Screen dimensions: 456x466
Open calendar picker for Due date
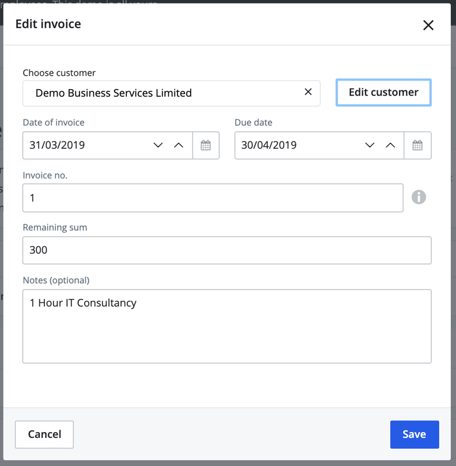coord(417,145)
